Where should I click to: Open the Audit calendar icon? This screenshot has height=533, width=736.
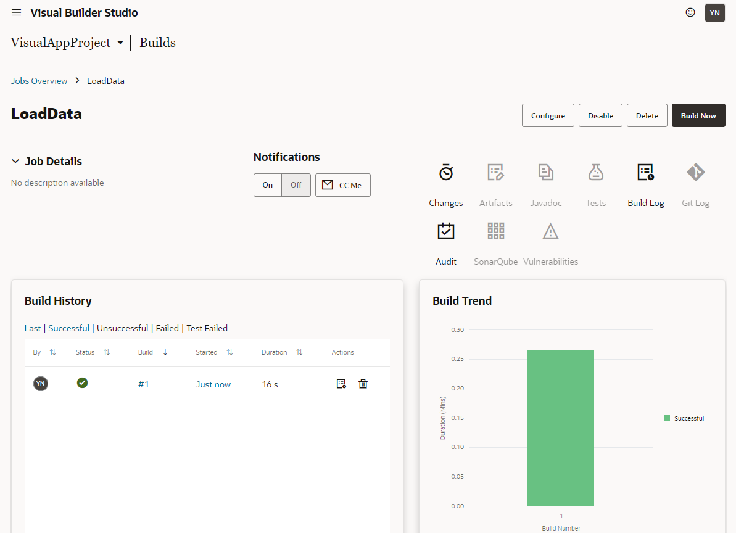tap(446, 231)
